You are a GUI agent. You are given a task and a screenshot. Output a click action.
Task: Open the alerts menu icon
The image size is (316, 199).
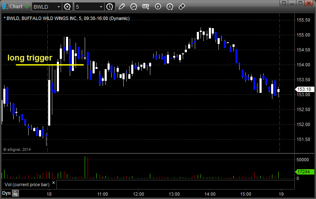[170, 7]
